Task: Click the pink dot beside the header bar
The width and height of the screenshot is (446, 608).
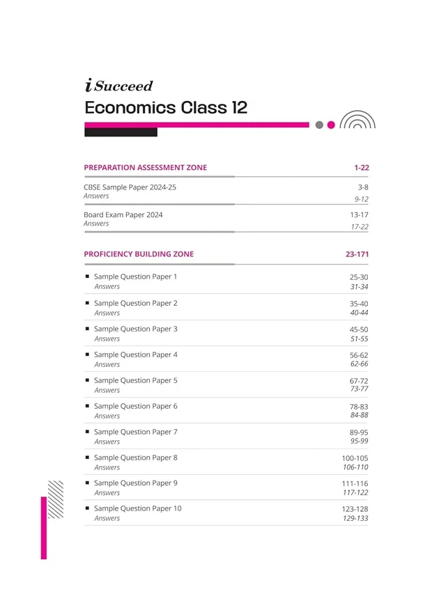Action: (x=331, y=125)
